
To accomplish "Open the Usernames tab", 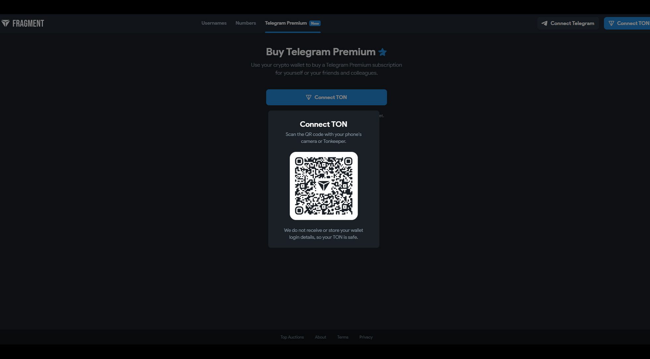I will [x=214, y=23].
